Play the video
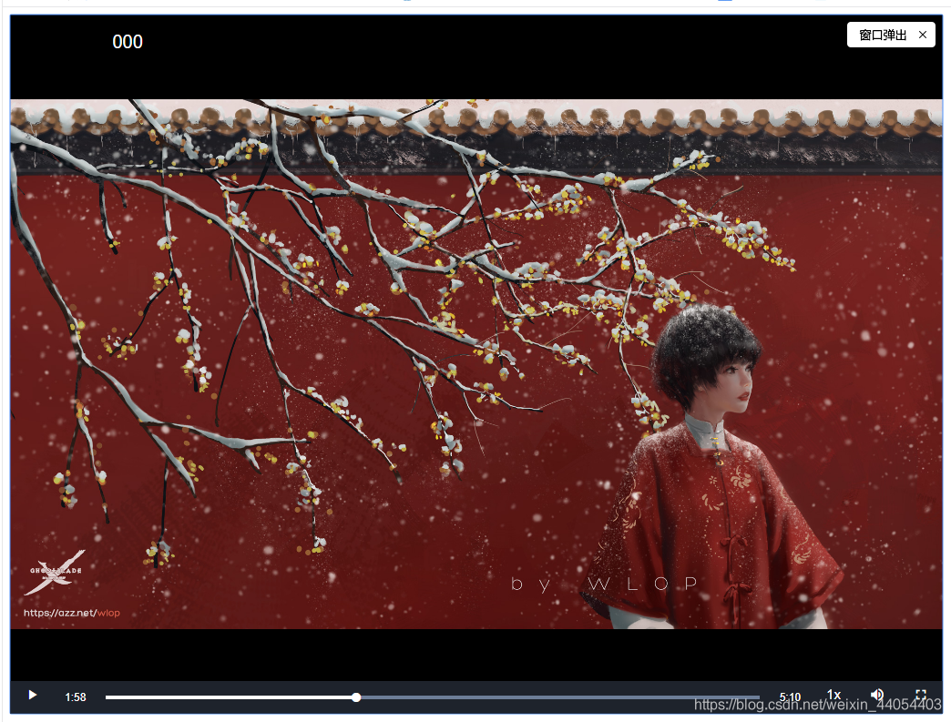 pos(33,695)
